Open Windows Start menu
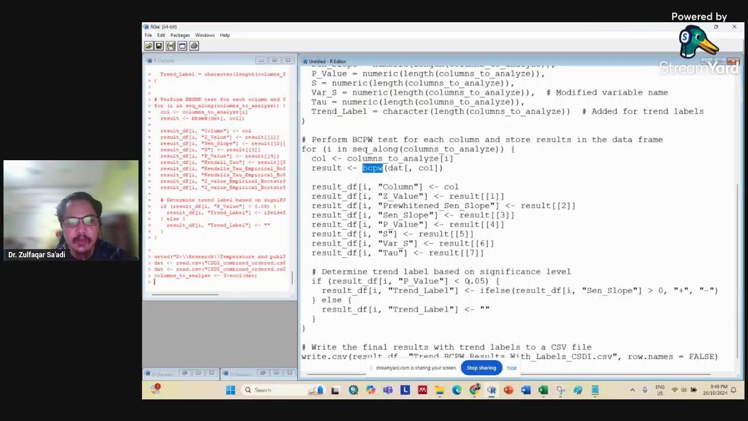 [230, 390]
